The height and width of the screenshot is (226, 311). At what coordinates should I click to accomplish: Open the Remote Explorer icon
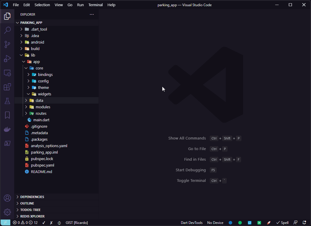click(x=7, y=73)
